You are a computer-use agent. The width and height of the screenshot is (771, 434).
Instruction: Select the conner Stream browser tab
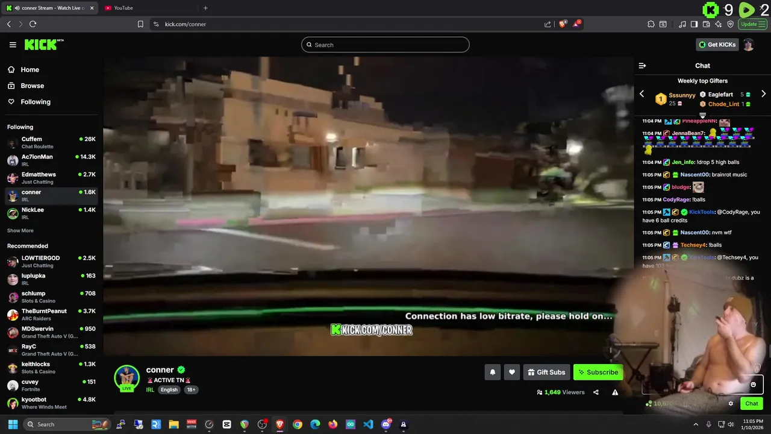51,8
